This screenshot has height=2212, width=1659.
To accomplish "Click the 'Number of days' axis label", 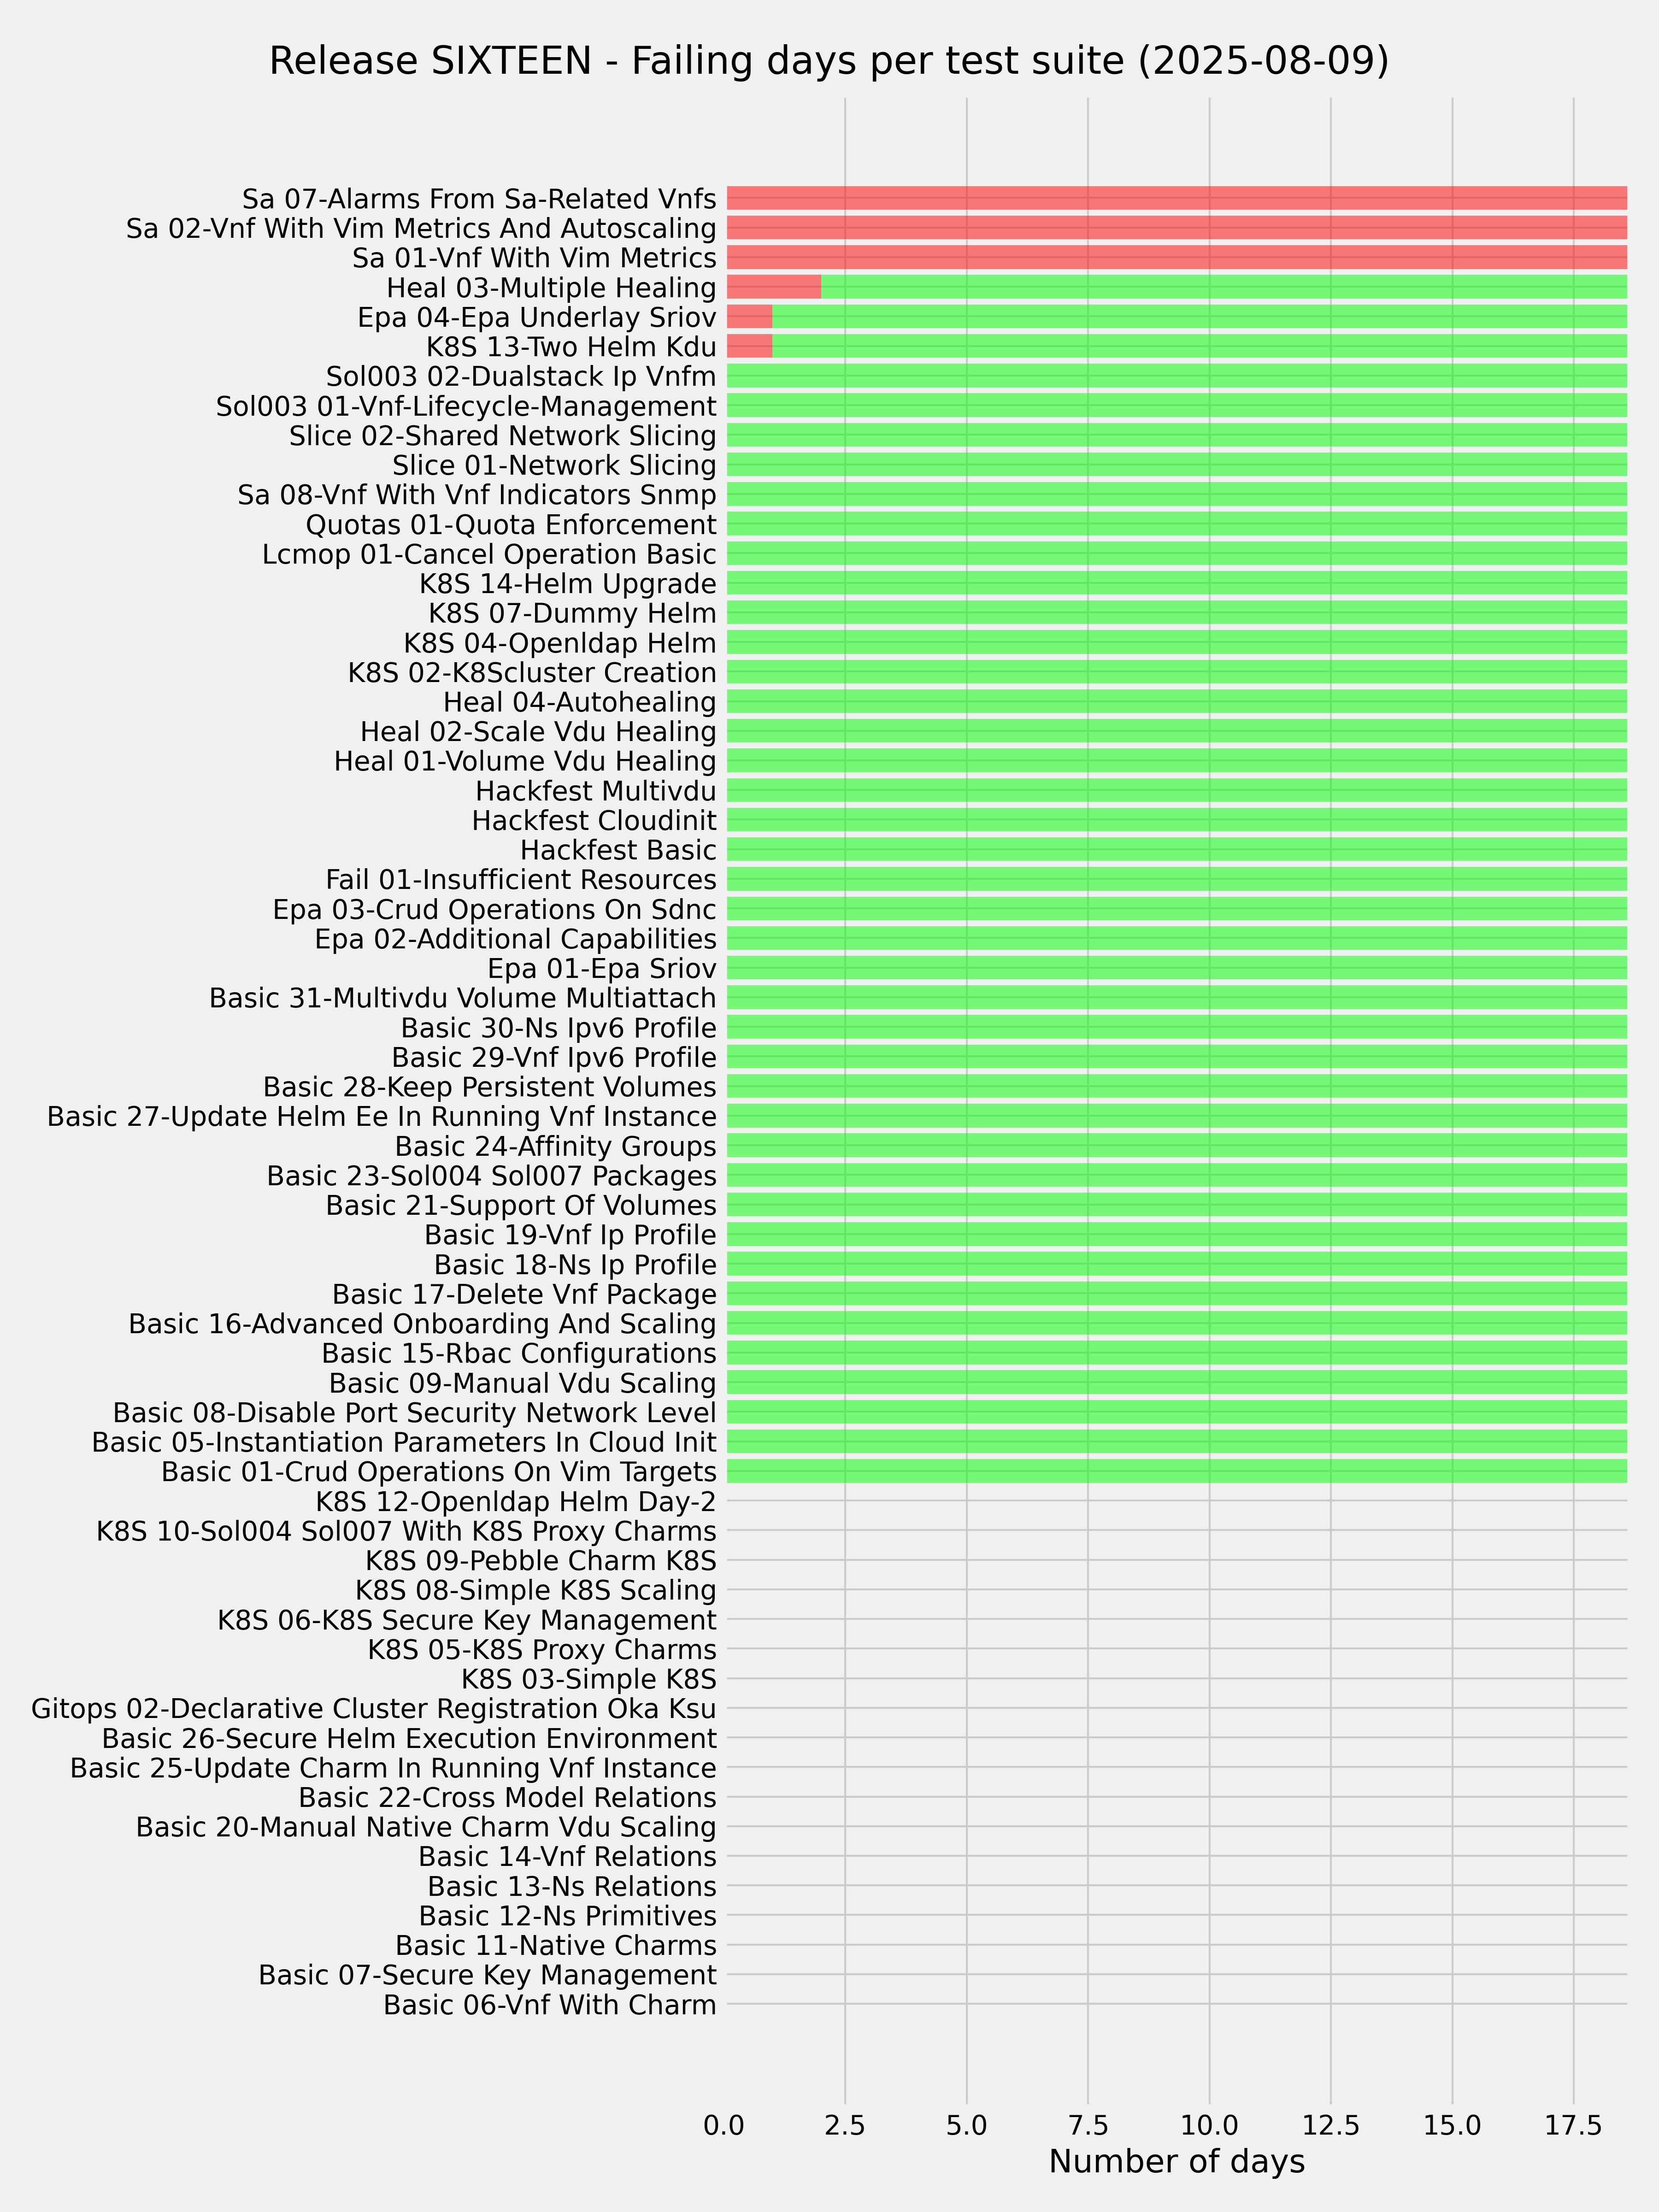I will pyautogui.click(x=1177, y=2161).
